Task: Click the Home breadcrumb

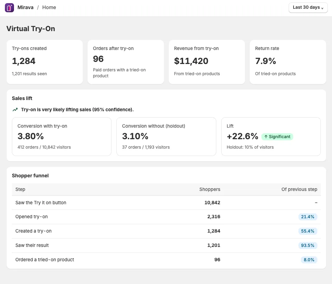Action: pyautogui.click(x=49, y=7)
